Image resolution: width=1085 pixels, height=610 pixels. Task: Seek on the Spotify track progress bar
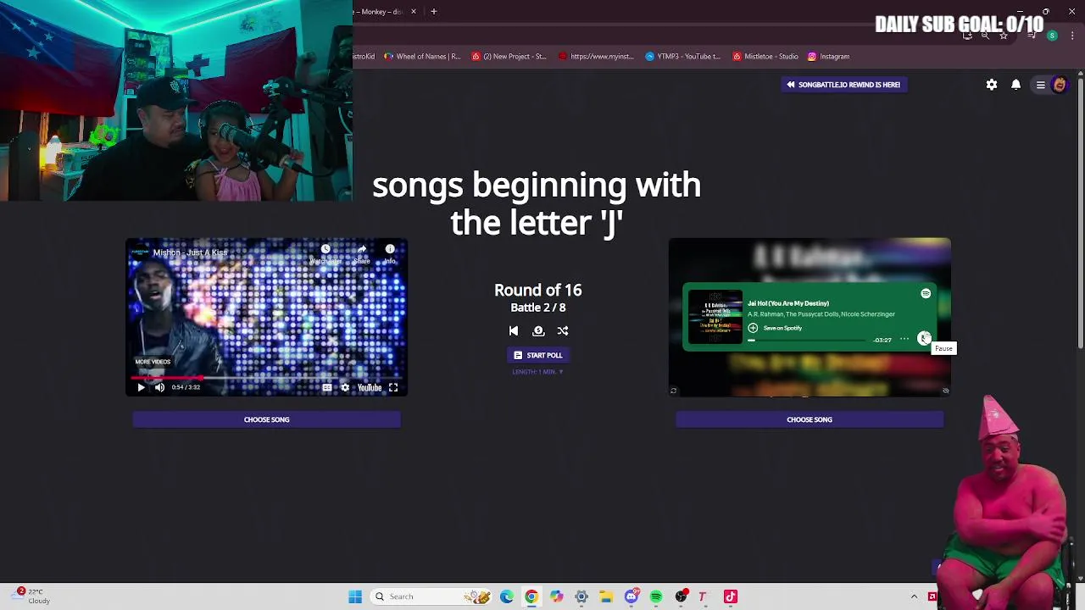pos(809,341)
